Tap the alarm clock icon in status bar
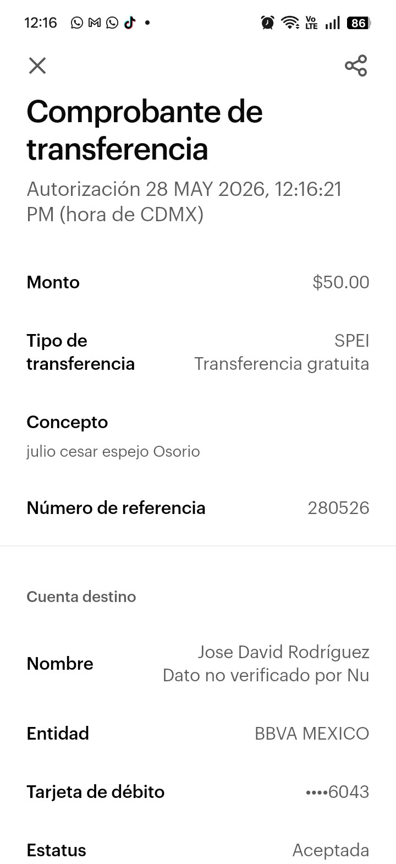Image resolution: width=396 pixels, height=864 pixels. tap(268, 23)
